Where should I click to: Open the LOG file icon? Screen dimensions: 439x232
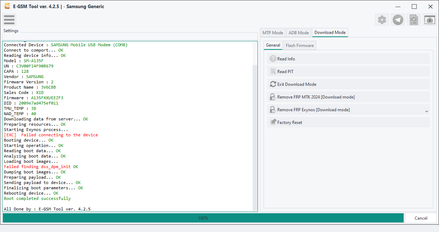click(414, 20)
